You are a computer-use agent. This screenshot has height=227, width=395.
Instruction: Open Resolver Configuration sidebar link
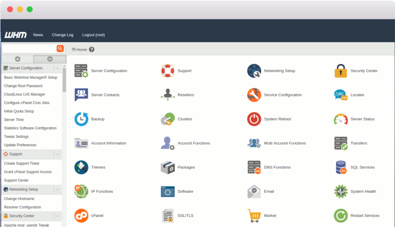(22, 207)
